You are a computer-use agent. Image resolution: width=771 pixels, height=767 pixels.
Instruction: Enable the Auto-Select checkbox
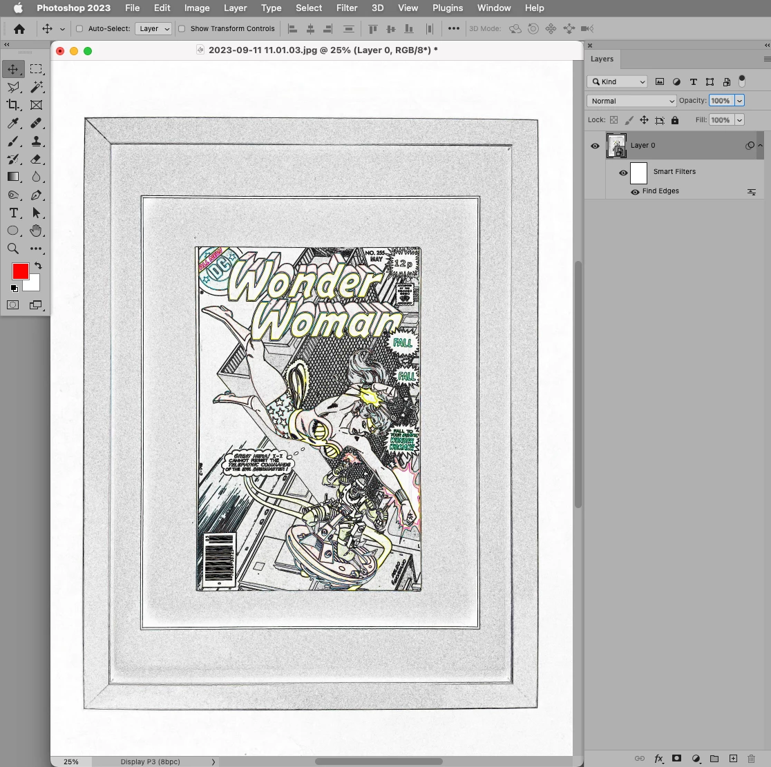pyautogui.click(x=79, y=28)
